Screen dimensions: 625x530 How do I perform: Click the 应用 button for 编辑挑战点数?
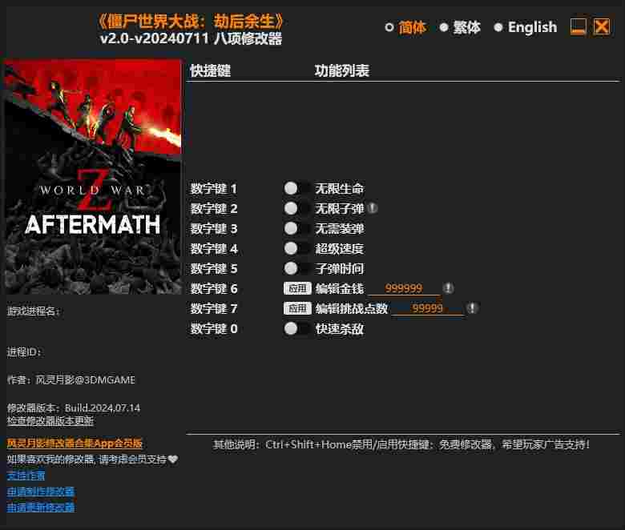[x=297, y=308]
